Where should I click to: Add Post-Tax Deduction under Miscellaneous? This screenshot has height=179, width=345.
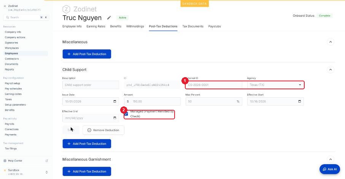coord(87,54)
